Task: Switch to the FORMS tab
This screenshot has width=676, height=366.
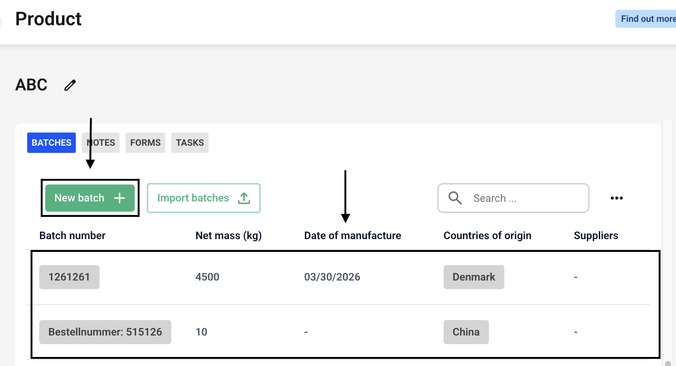Action: click(145, 143)
